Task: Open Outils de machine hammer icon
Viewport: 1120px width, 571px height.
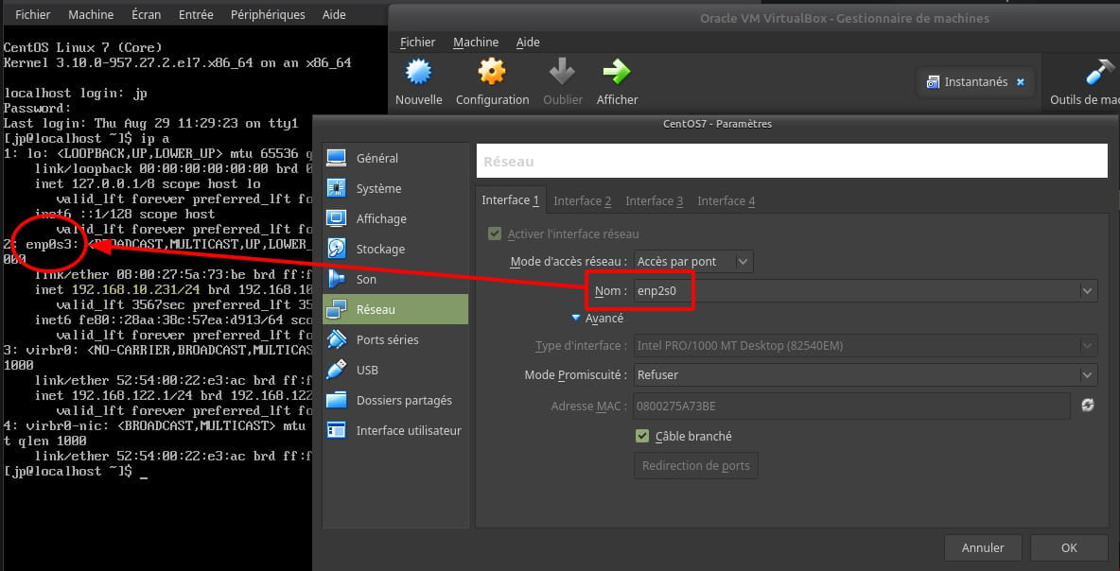Action: click(1100, 73)
